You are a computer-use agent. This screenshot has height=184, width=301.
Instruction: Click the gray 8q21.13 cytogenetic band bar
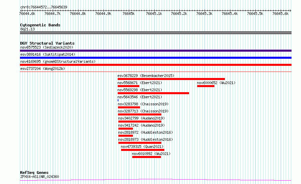[156, 33]
